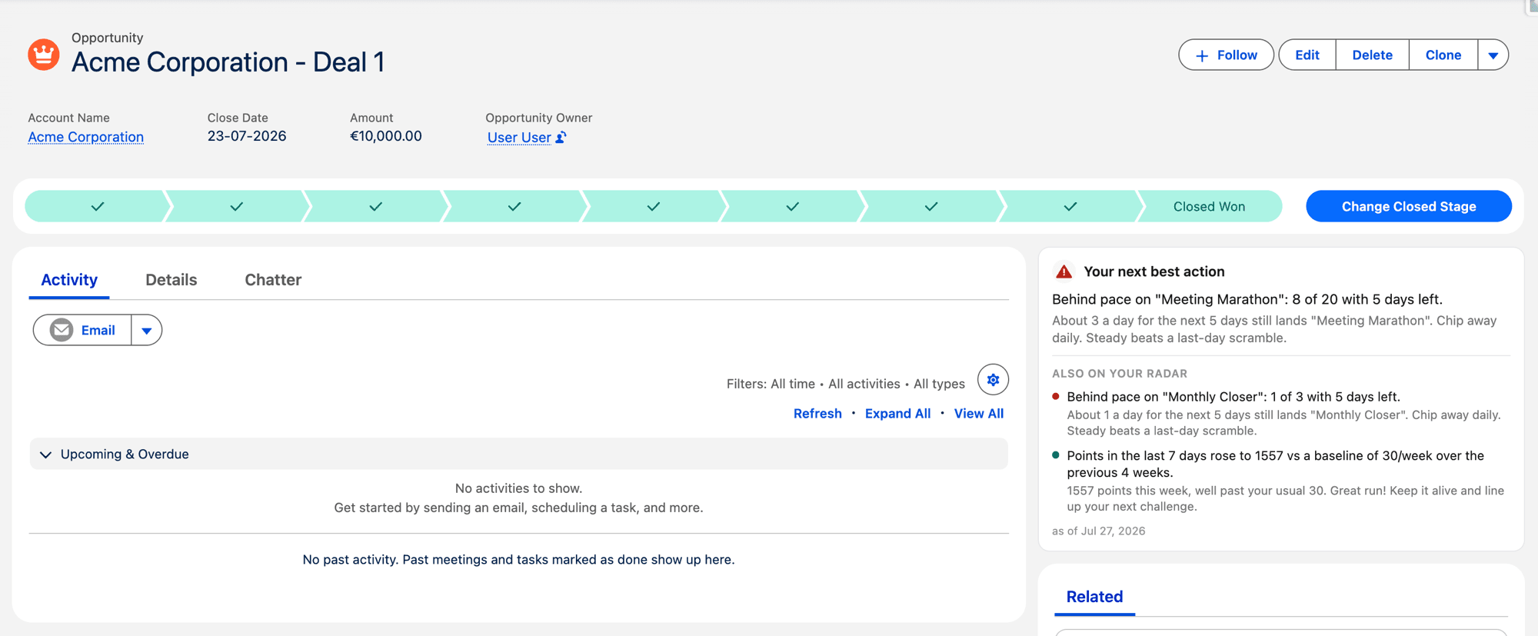Select the eighth completed stage in path
Image resolution: width=1538 pixels, height=636 pixels.
click(1070, 206)
